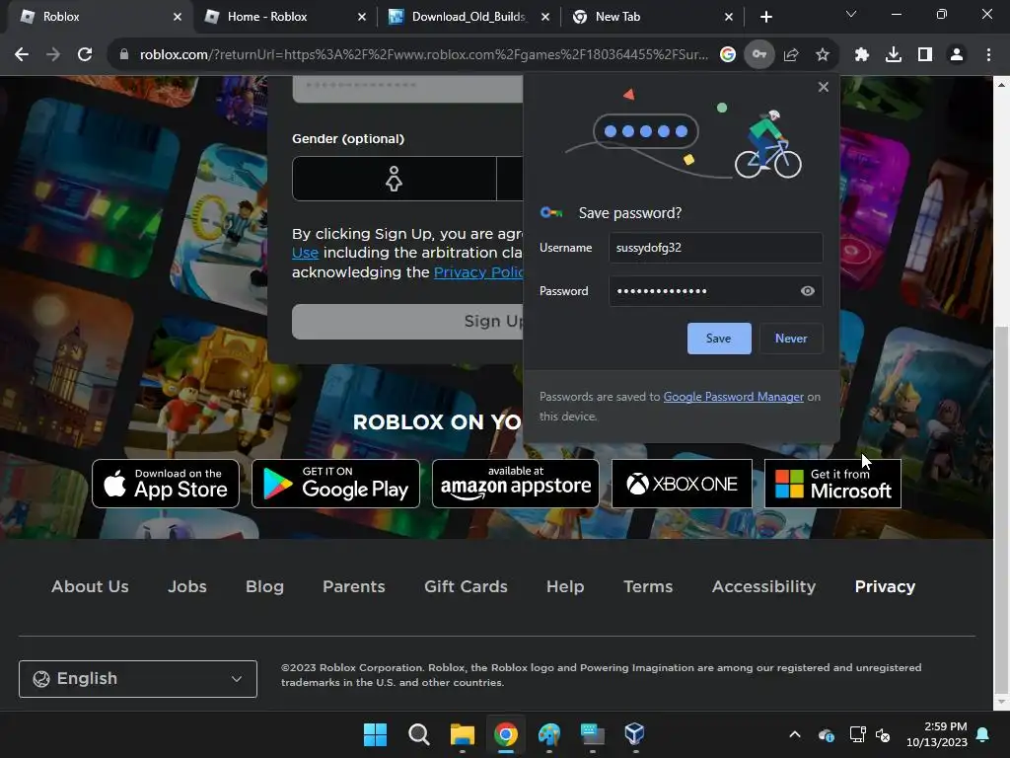Click the Username field in save dialog
Image resolution: width=1010 pixels, height=758 pixels.
pos(716,248)
